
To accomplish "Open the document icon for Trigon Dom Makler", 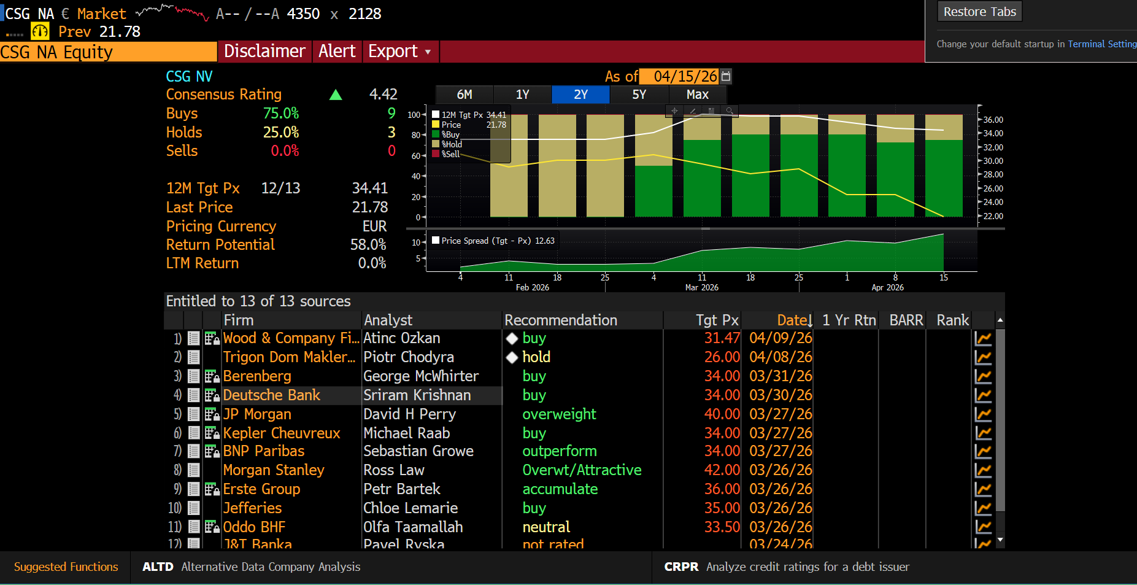I will click(194, 357).
